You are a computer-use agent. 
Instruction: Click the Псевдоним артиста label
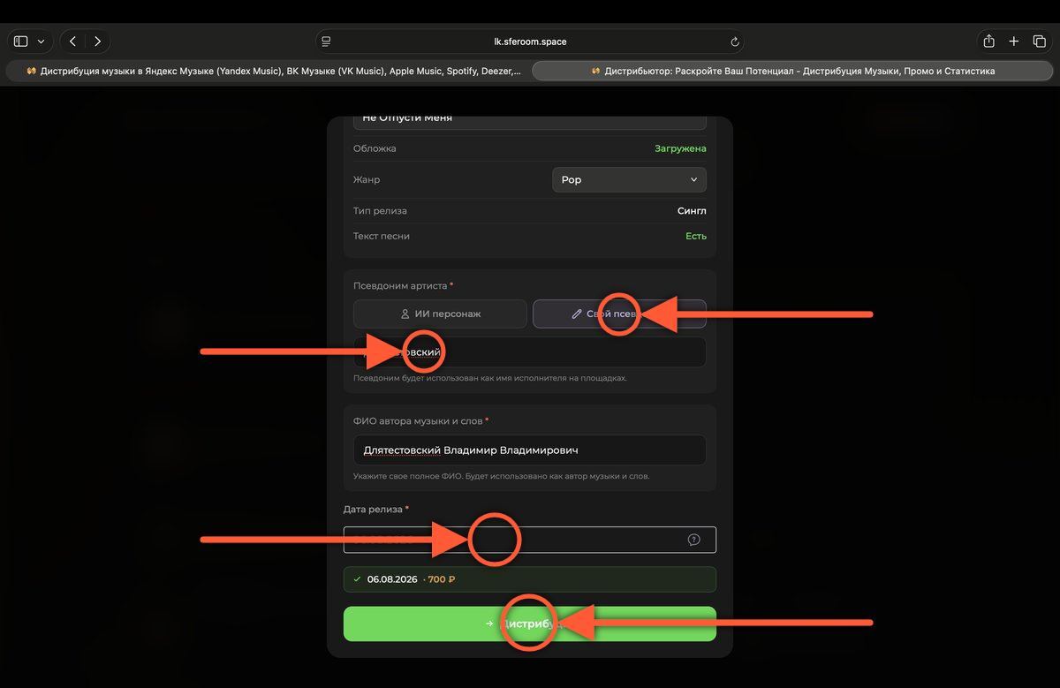tap(403, 285)
